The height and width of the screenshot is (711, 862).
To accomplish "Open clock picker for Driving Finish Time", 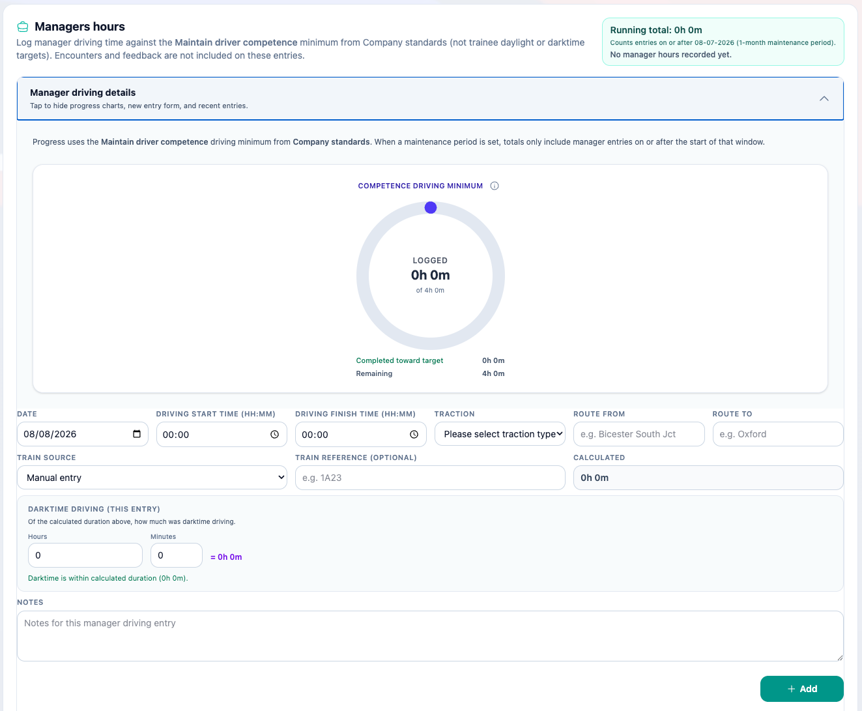I will point(414,435).
